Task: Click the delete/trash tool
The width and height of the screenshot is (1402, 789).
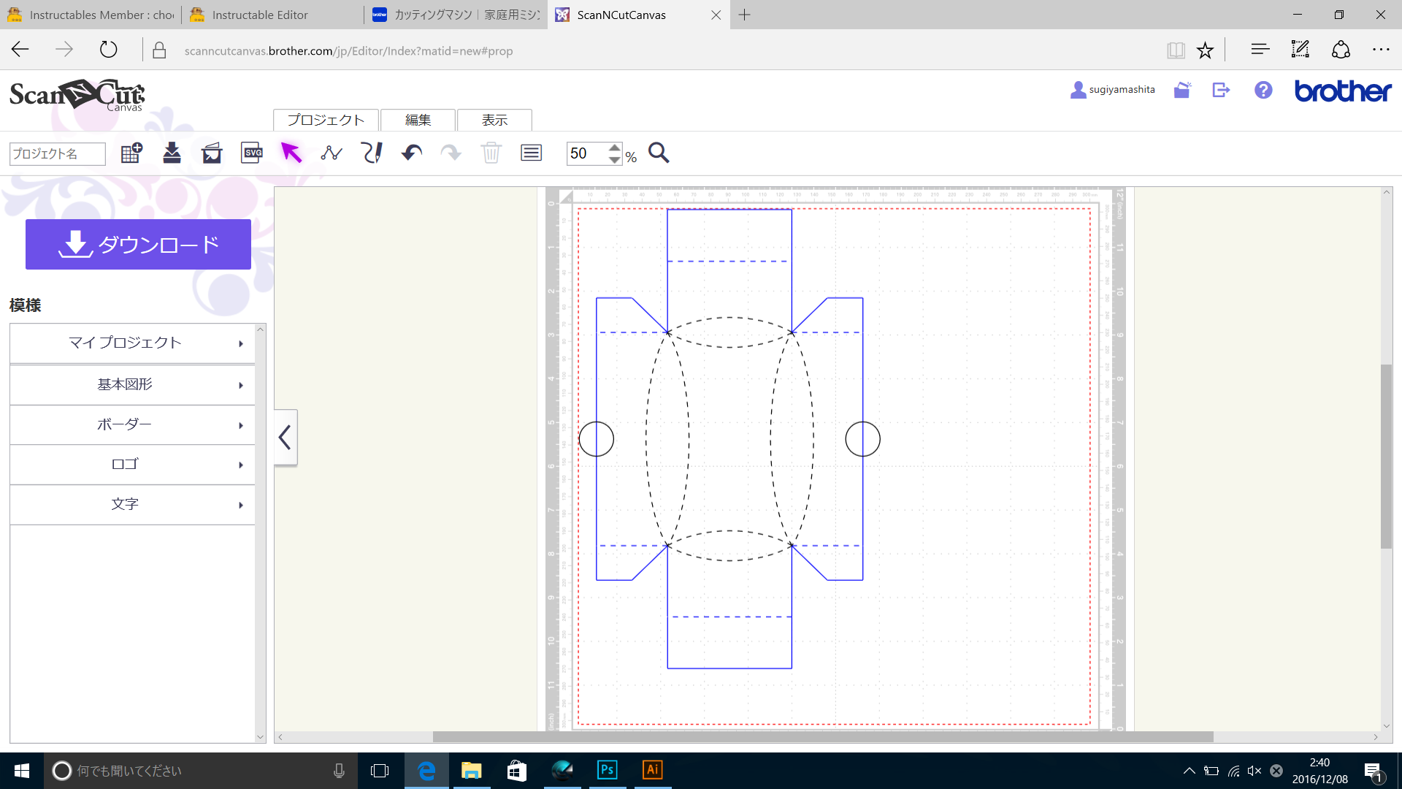Action: tap(490, 153)
